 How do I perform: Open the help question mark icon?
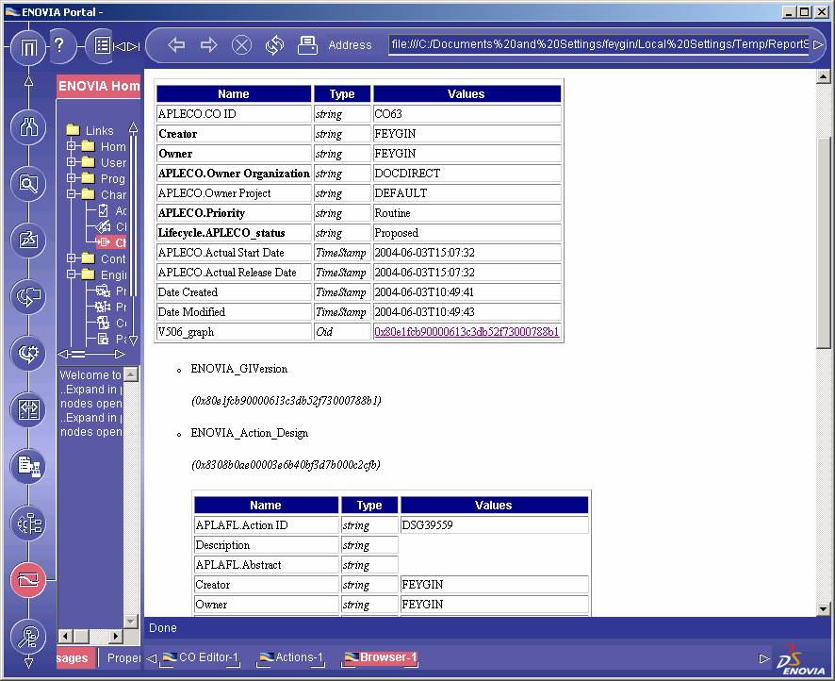coord(59,44)
